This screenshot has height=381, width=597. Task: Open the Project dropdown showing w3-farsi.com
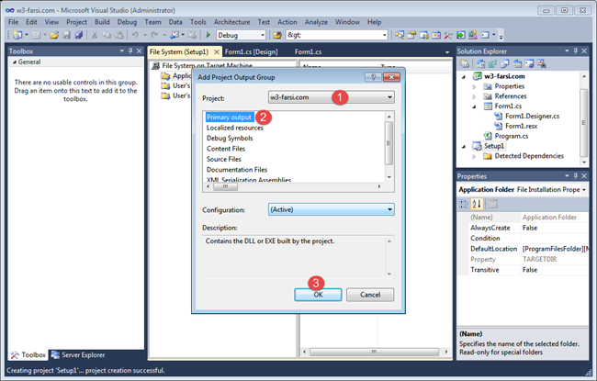click(x=331, y=96)
